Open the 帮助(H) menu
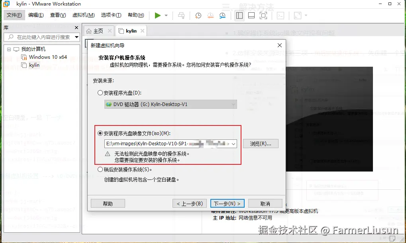The image size is (406, 243). tap(136, 15)
